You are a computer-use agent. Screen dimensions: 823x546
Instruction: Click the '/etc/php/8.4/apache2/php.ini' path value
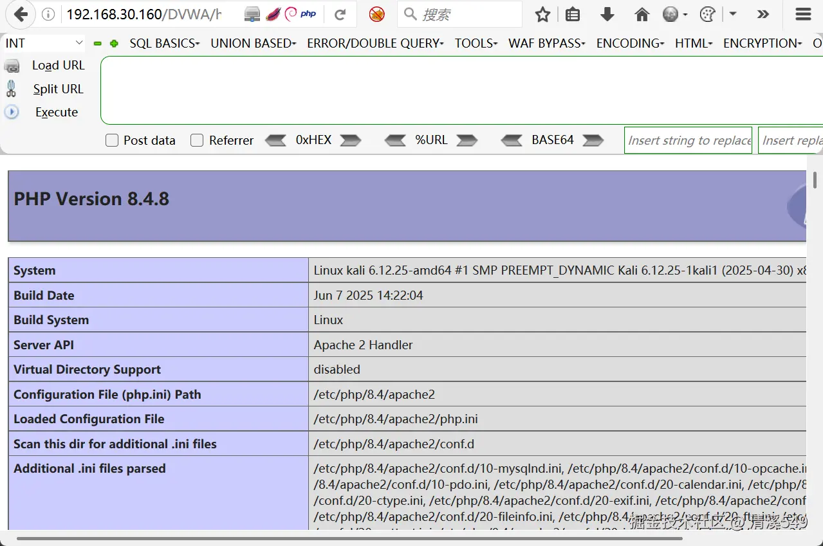click(396, 419)
